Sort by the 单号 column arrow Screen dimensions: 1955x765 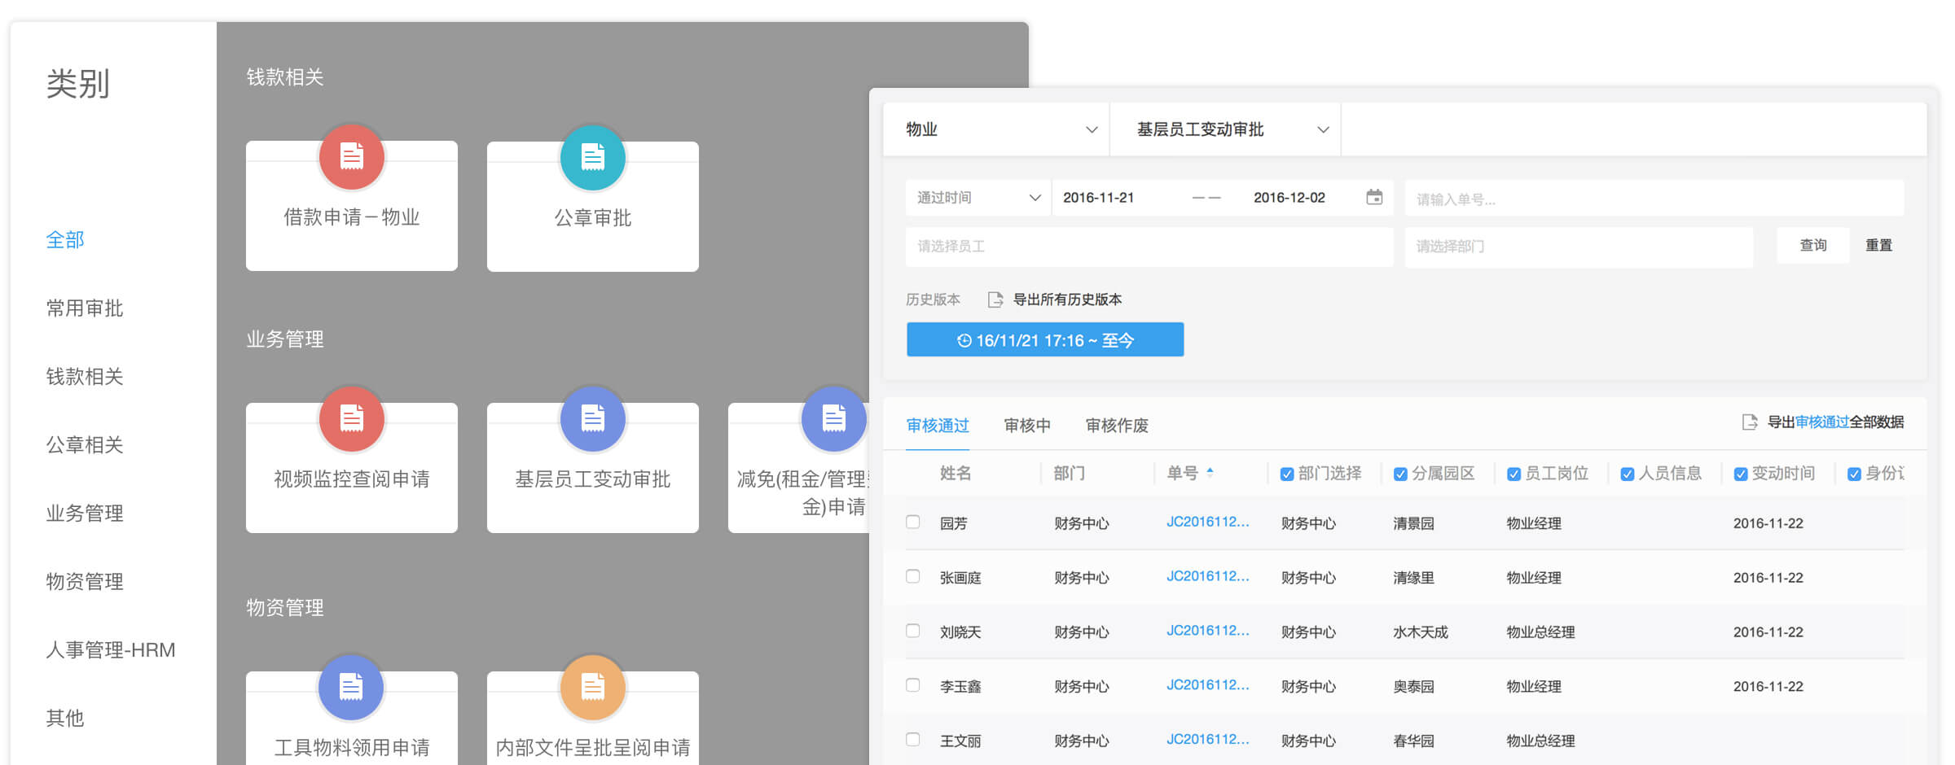[x=1210, y=471]
